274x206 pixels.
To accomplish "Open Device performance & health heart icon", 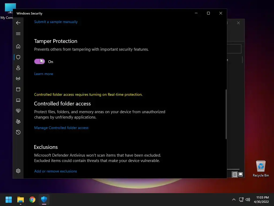I will (18, 111).
